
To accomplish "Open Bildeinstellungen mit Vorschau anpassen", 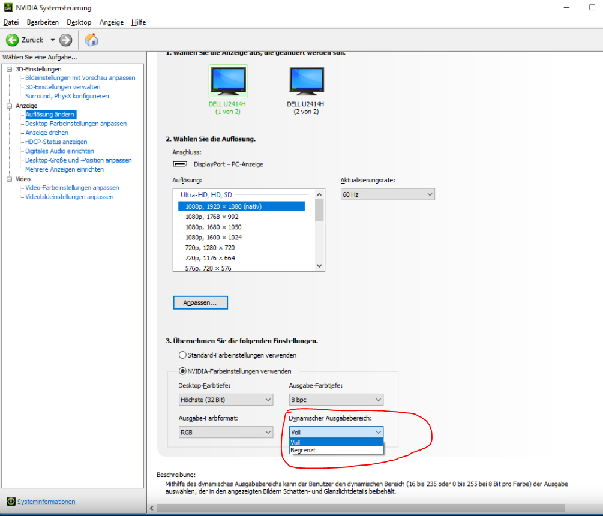I will click(x=80, y=77).
